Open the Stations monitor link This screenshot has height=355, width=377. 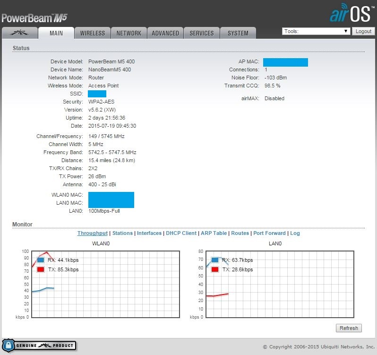(122, 233)
